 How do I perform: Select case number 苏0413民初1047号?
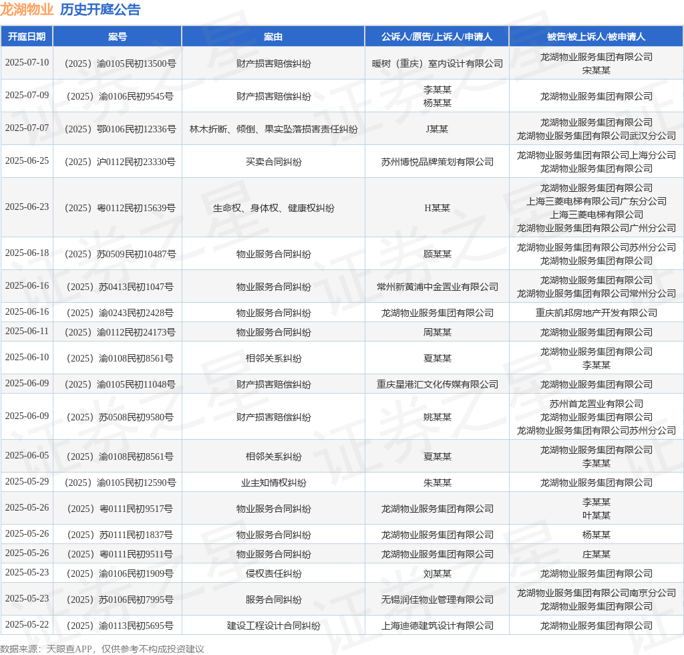coord(120,287)
